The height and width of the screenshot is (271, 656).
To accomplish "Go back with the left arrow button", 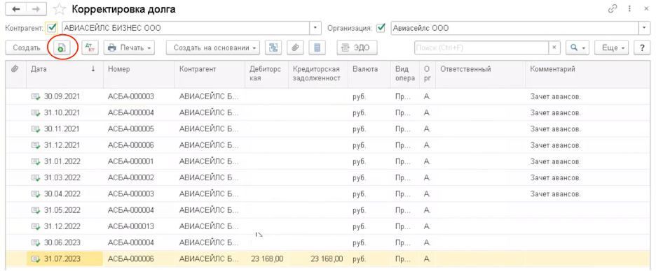I will click(17, 9).
